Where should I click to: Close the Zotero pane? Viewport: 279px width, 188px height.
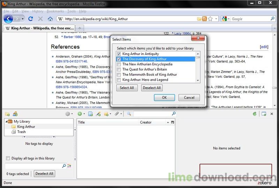coord(272,114)
